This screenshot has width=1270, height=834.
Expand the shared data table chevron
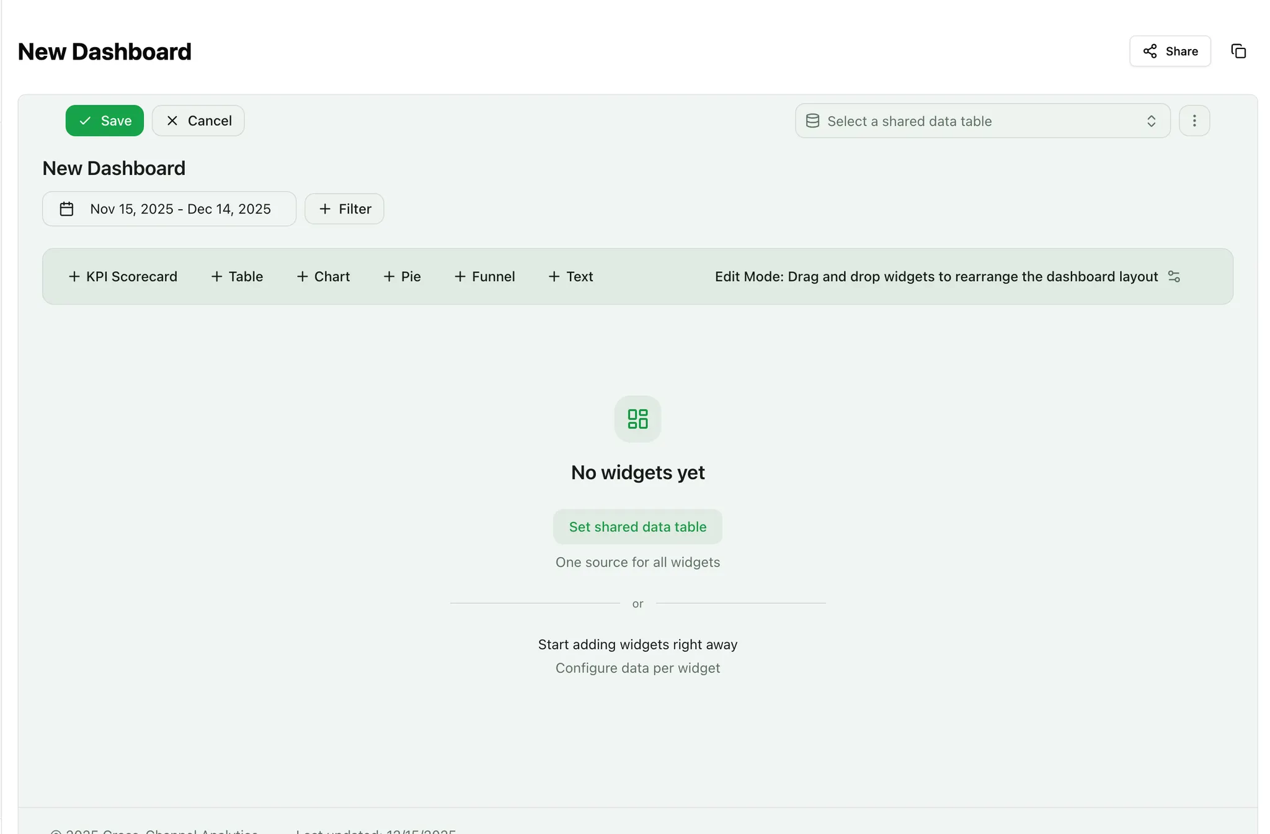click(x=1151, y=121)
